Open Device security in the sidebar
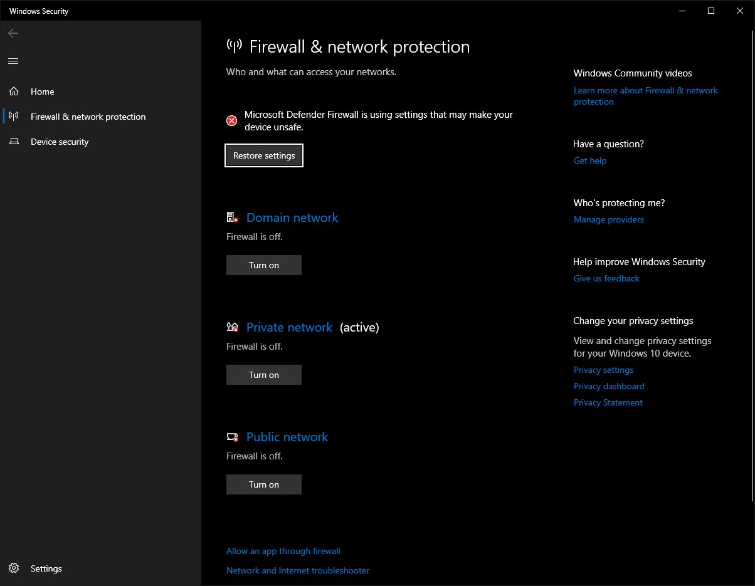 [100, 142]
